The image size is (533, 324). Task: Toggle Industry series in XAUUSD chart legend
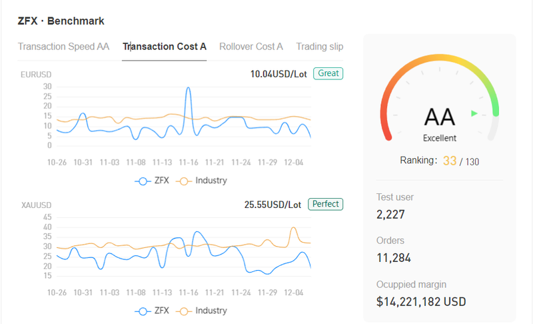point(202,311)
